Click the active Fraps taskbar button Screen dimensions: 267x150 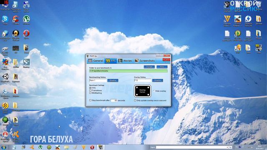pos(101,147)
